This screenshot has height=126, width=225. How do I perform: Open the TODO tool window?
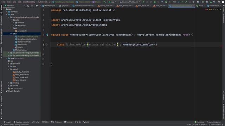tap(45, 122)
